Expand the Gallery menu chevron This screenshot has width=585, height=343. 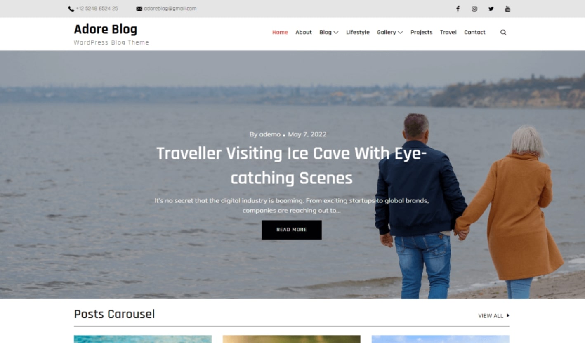coord(400,33)
